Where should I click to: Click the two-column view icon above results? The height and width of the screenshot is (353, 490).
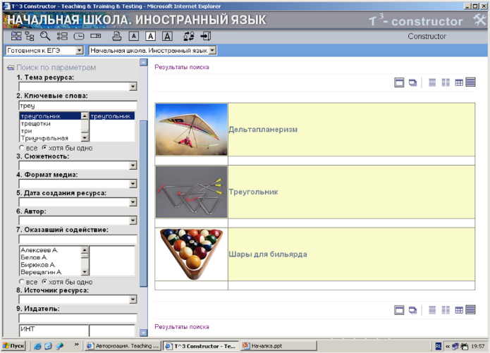click(446, 83)
